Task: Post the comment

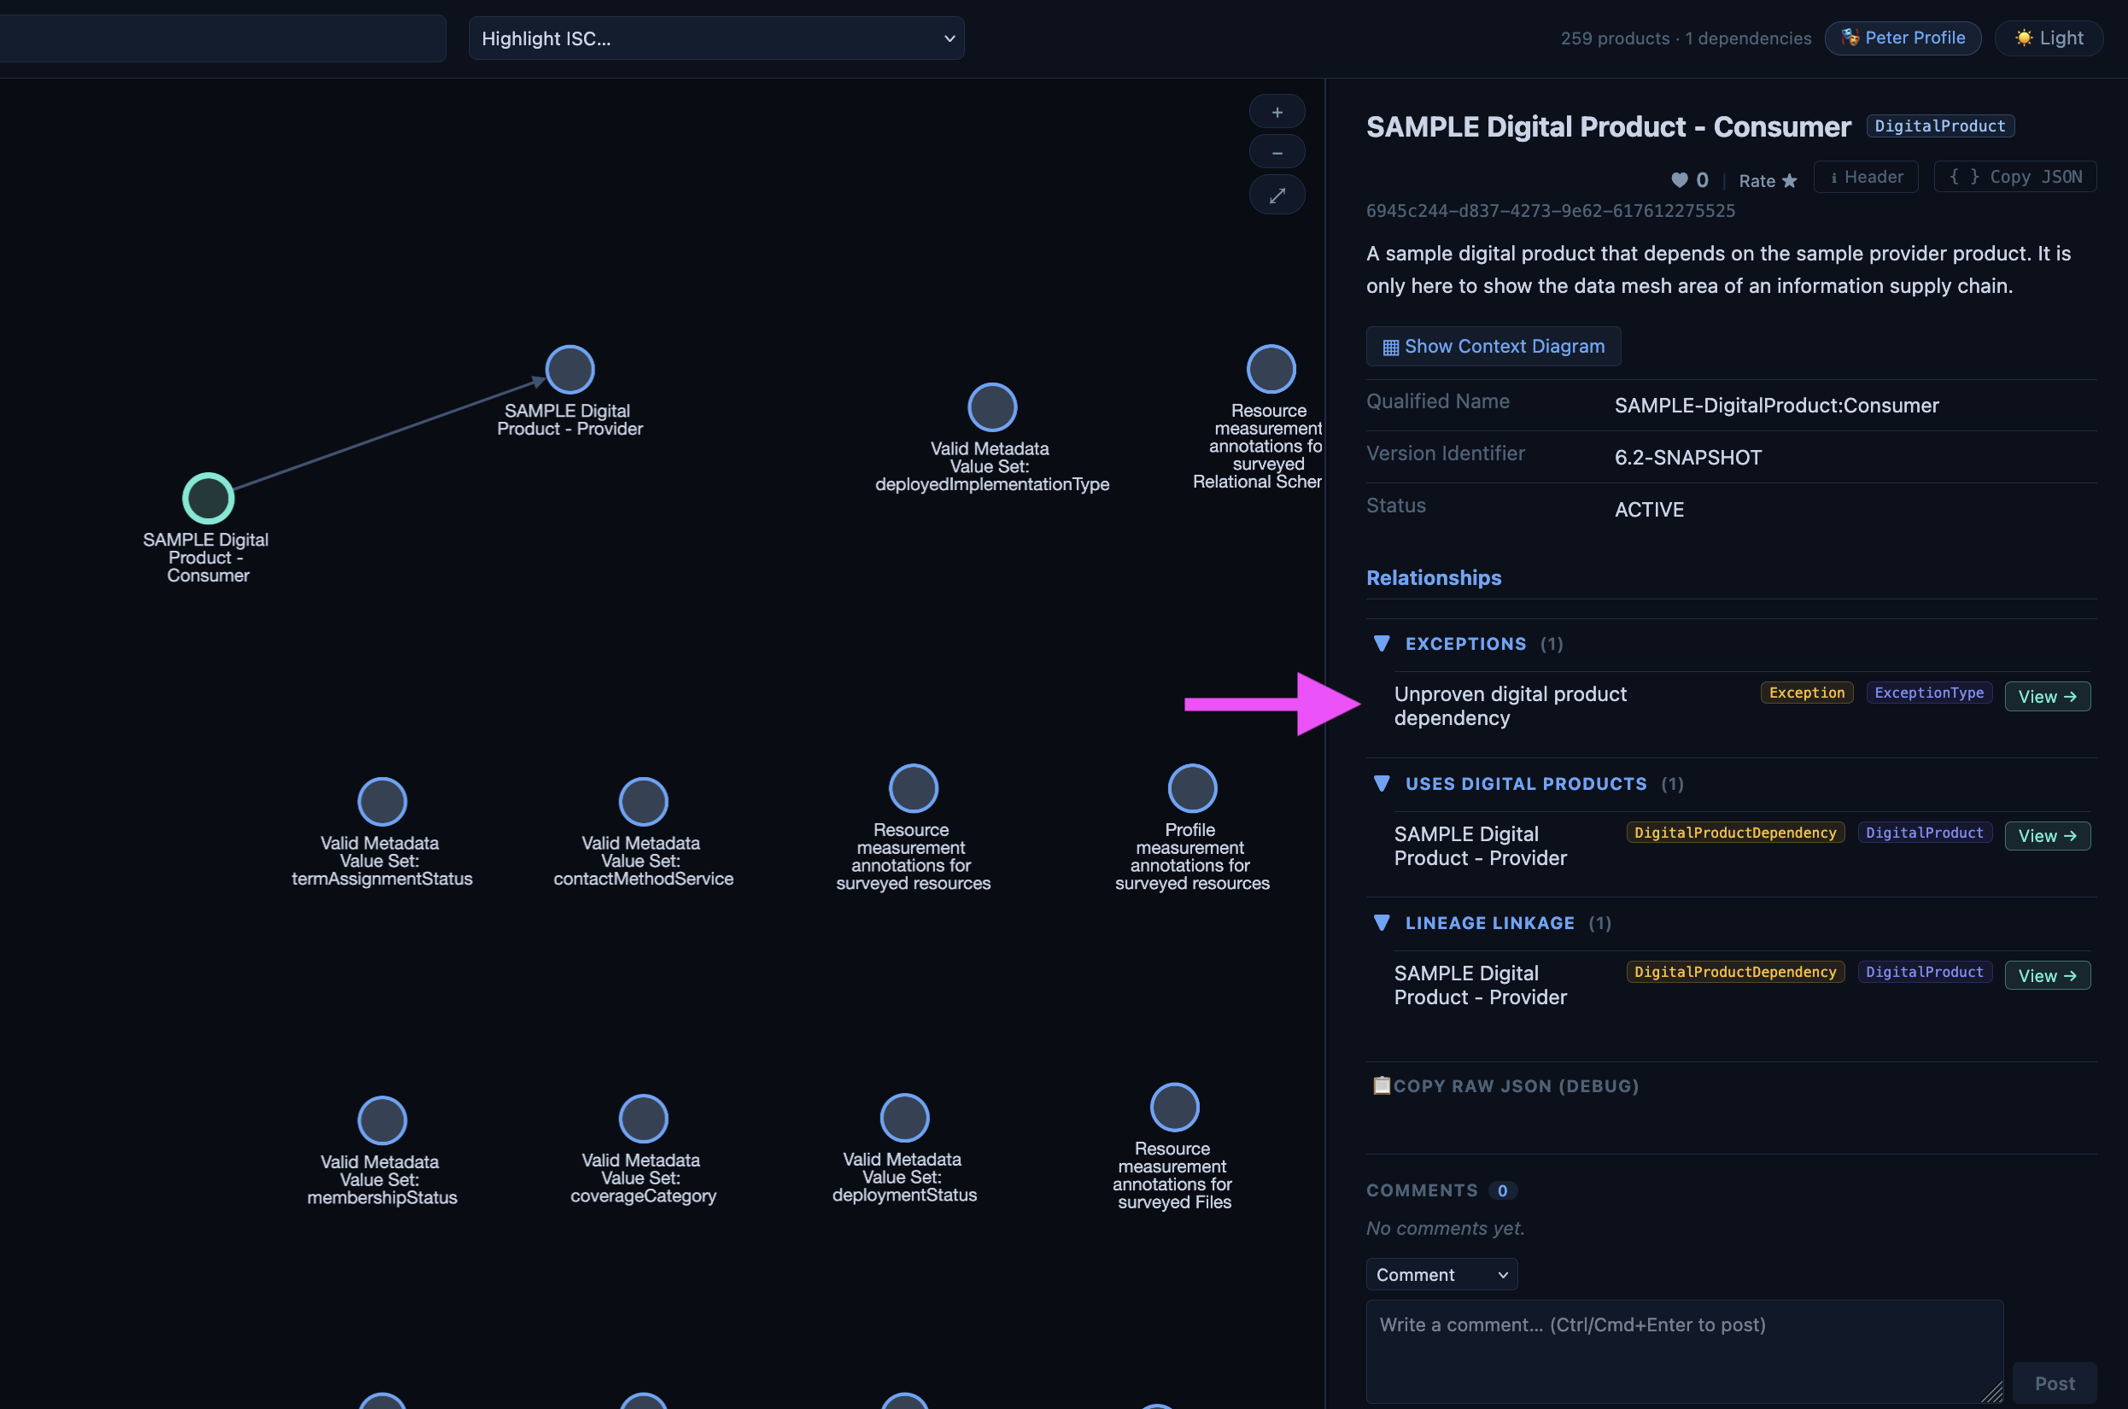Action: tap(2055, 1383)
